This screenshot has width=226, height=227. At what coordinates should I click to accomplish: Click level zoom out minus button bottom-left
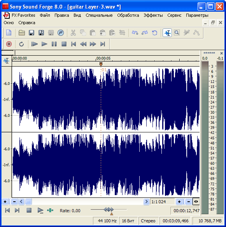pos(14,202)
